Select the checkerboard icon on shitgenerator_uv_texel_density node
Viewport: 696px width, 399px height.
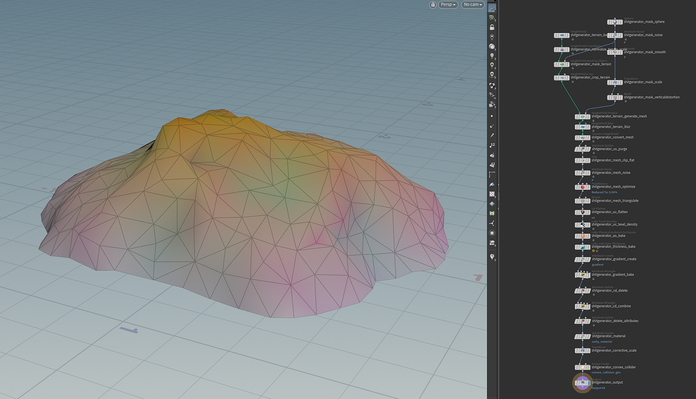point(583,224)
